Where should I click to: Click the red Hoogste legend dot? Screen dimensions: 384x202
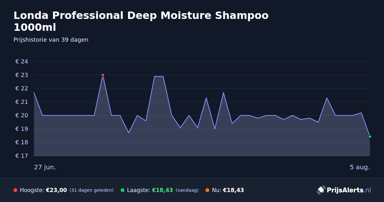(x=15, y=190)
